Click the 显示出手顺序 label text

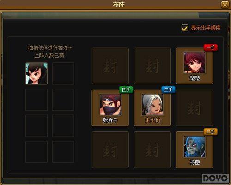coord(206,28)
